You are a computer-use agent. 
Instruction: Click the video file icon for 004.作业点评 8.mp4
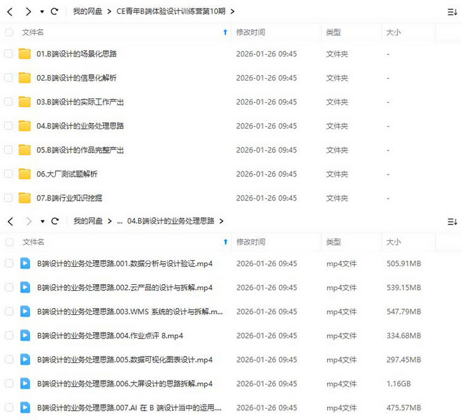coord(25,336)
